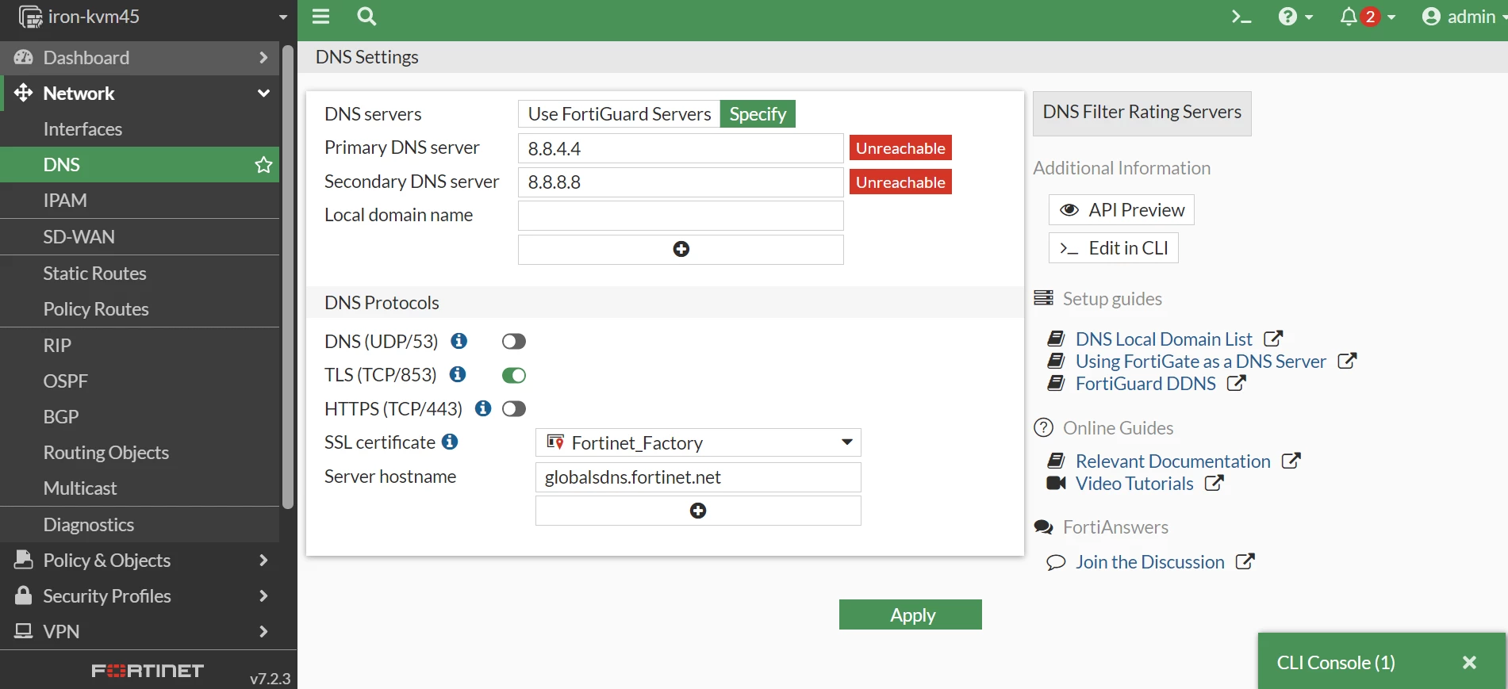
Task: Click the external link icon next to Relevant Documentation
Action: coord(1291,461)
